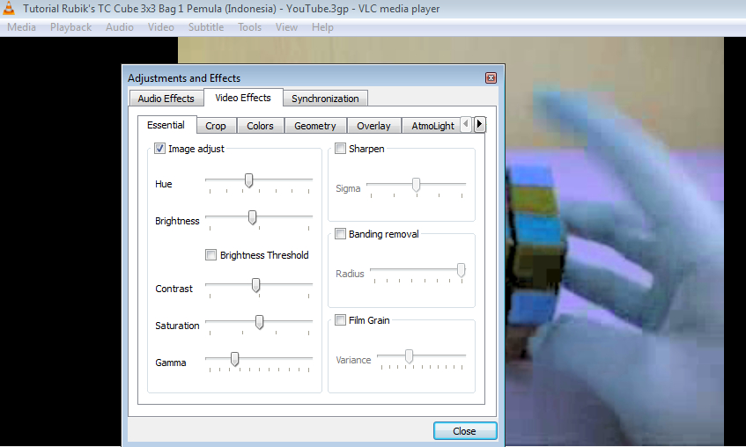Open the Audio menu

coord(120,27)
